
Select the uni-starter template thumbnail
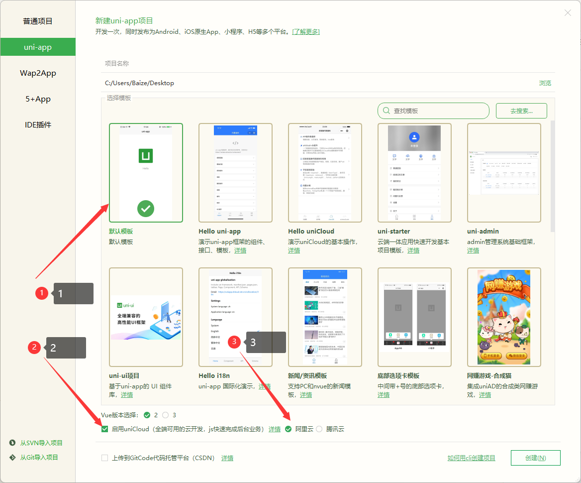(414, 173)
